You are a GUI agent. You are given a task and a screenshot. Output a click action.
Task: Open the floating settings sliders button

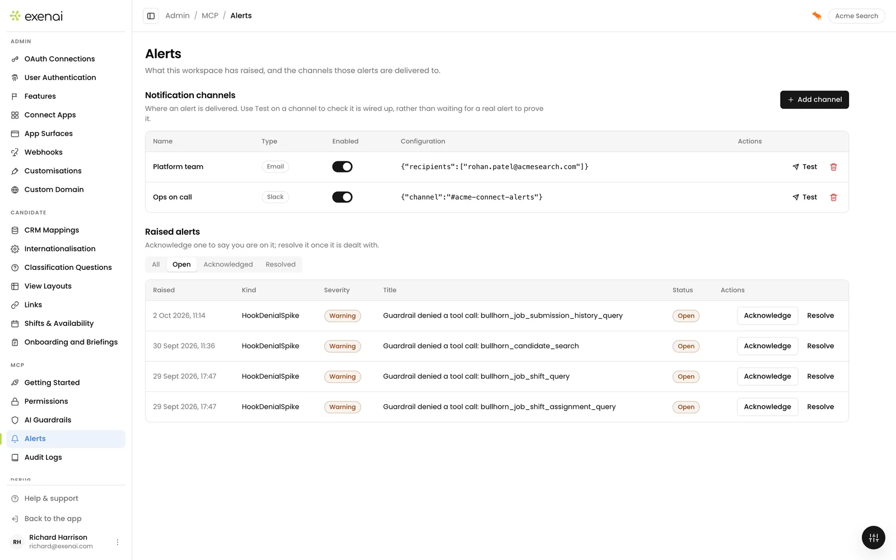point(873,538)
